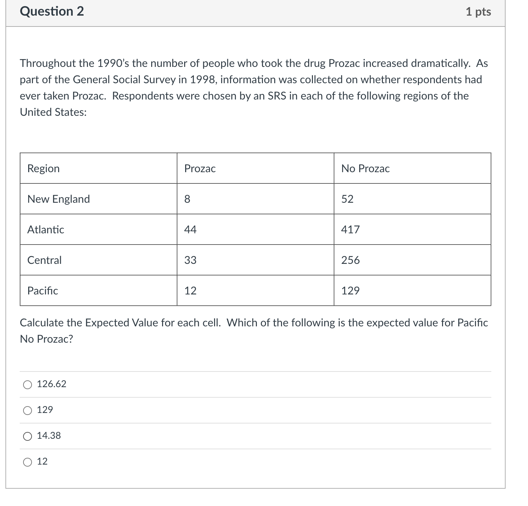The width and height of the screenshot is (528, 506).
Task: Click the cell containing value 256
Action: (x=350, y=260)
